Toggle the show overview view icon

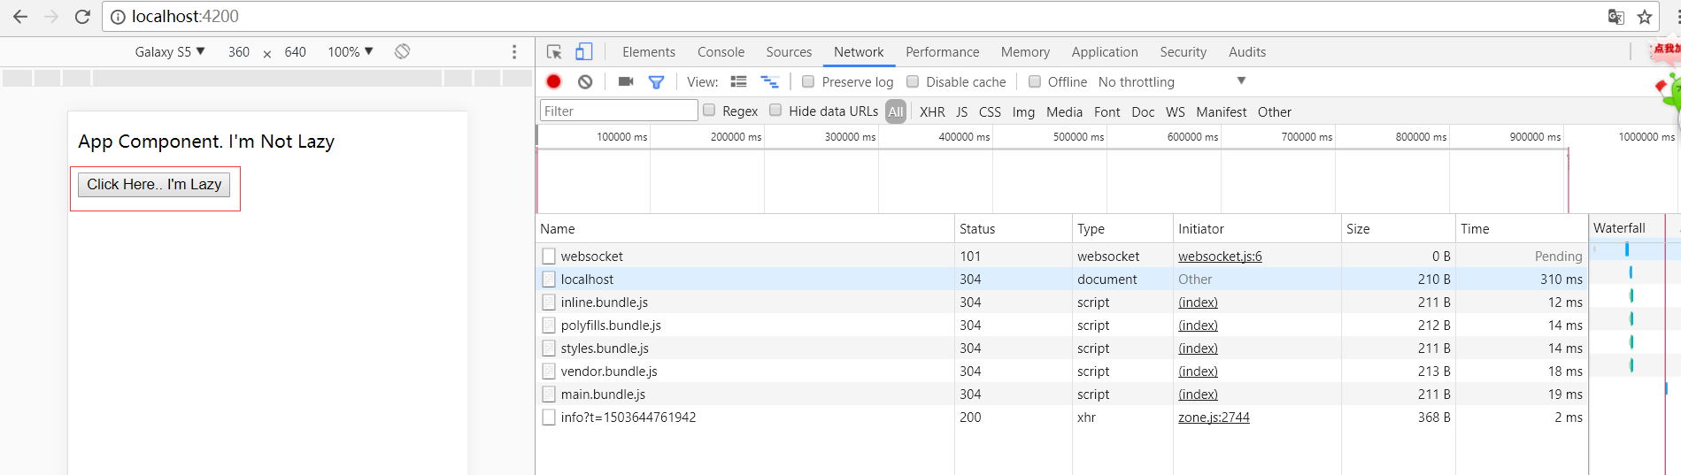click(770, 81)
